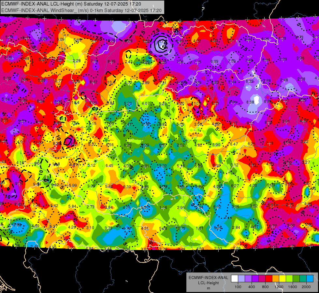Click the orange legend swatch
Image resolution: width=319 pixels, height=293 pixels.
[x=276, y=279]
